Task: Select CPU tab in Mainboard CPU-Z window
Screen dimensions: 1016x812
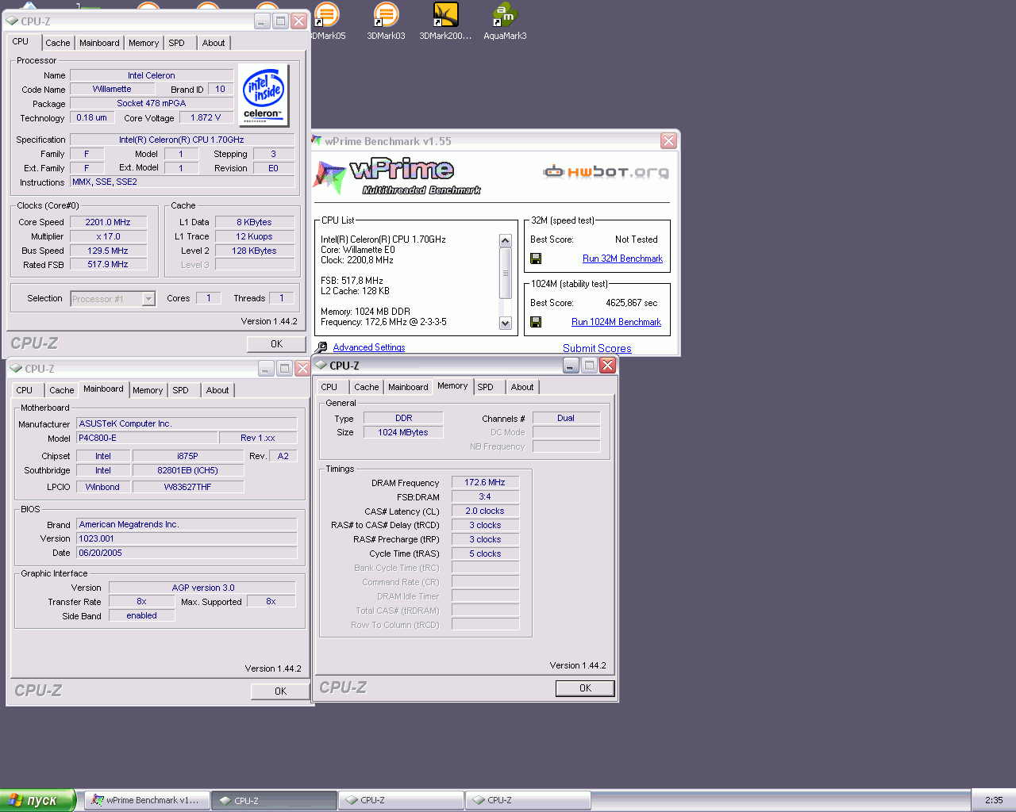Action: pos(25,390)
